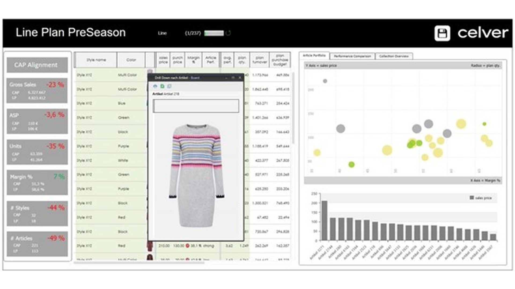The image size is (515, 289).
Task: Minimize the Drill Down popup window
Action: coord(226,78)
